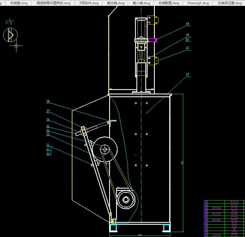Select part callout number 59
Image resolution: width=245 pixels, height=237 pixels.
tap(187, 24)
